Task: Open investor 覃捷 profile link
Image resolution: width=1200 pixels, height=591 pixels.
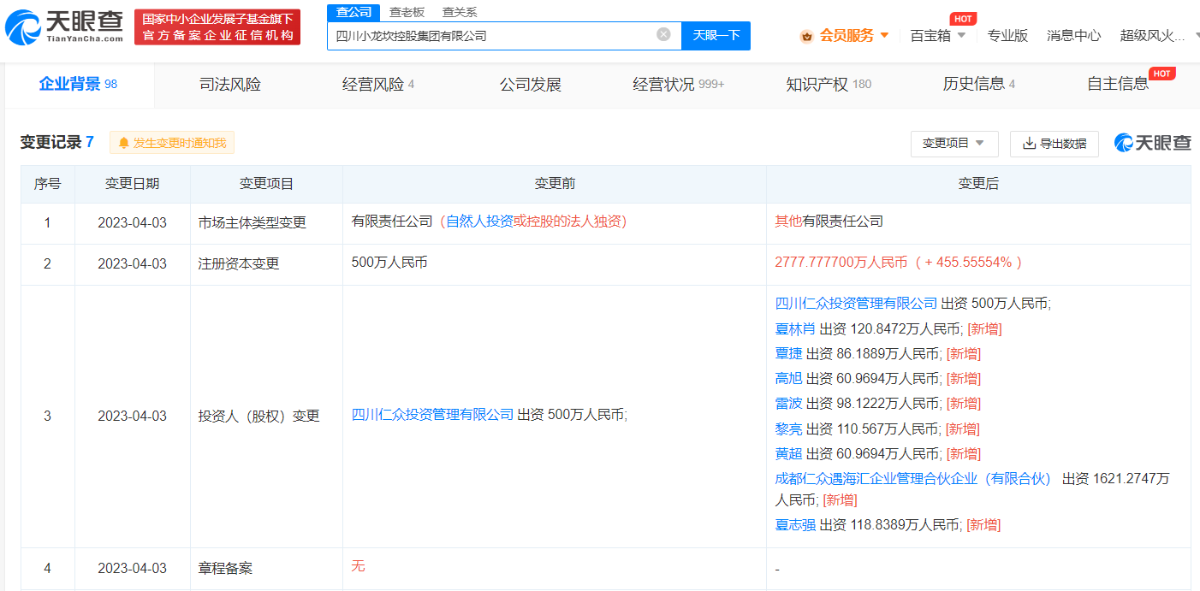Action: pyautogui.click(x=788, y=353)
